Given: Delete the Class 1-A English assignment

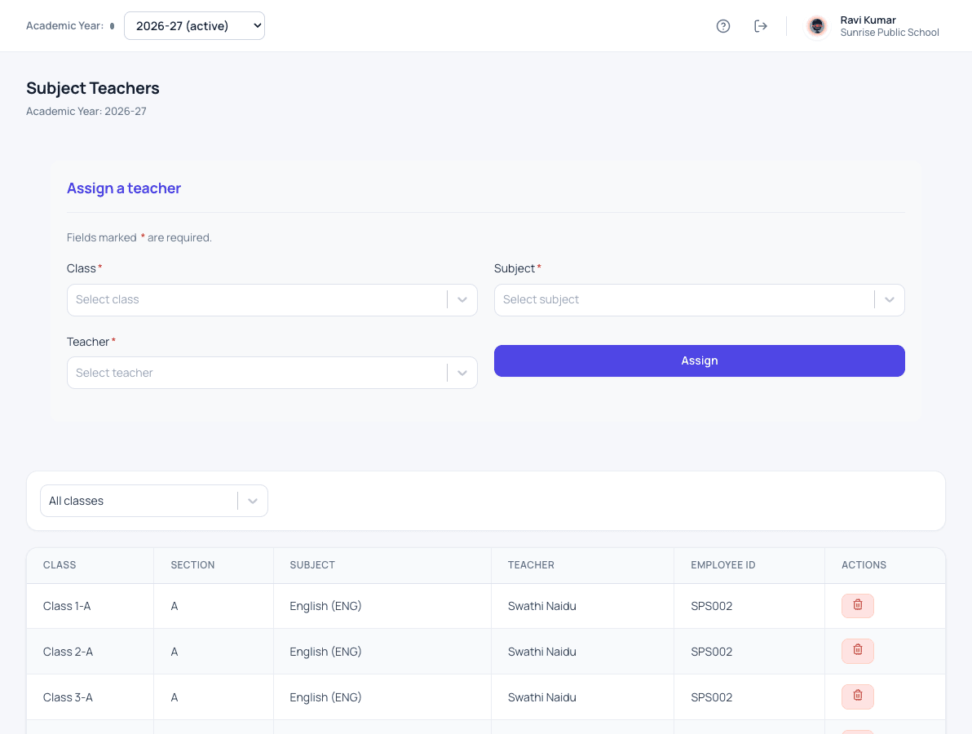Looking at the screenshot, I should 857,606.
